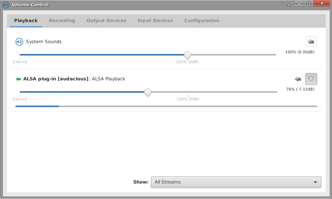Minimize the Volume Control window

(x=300, y=4)
